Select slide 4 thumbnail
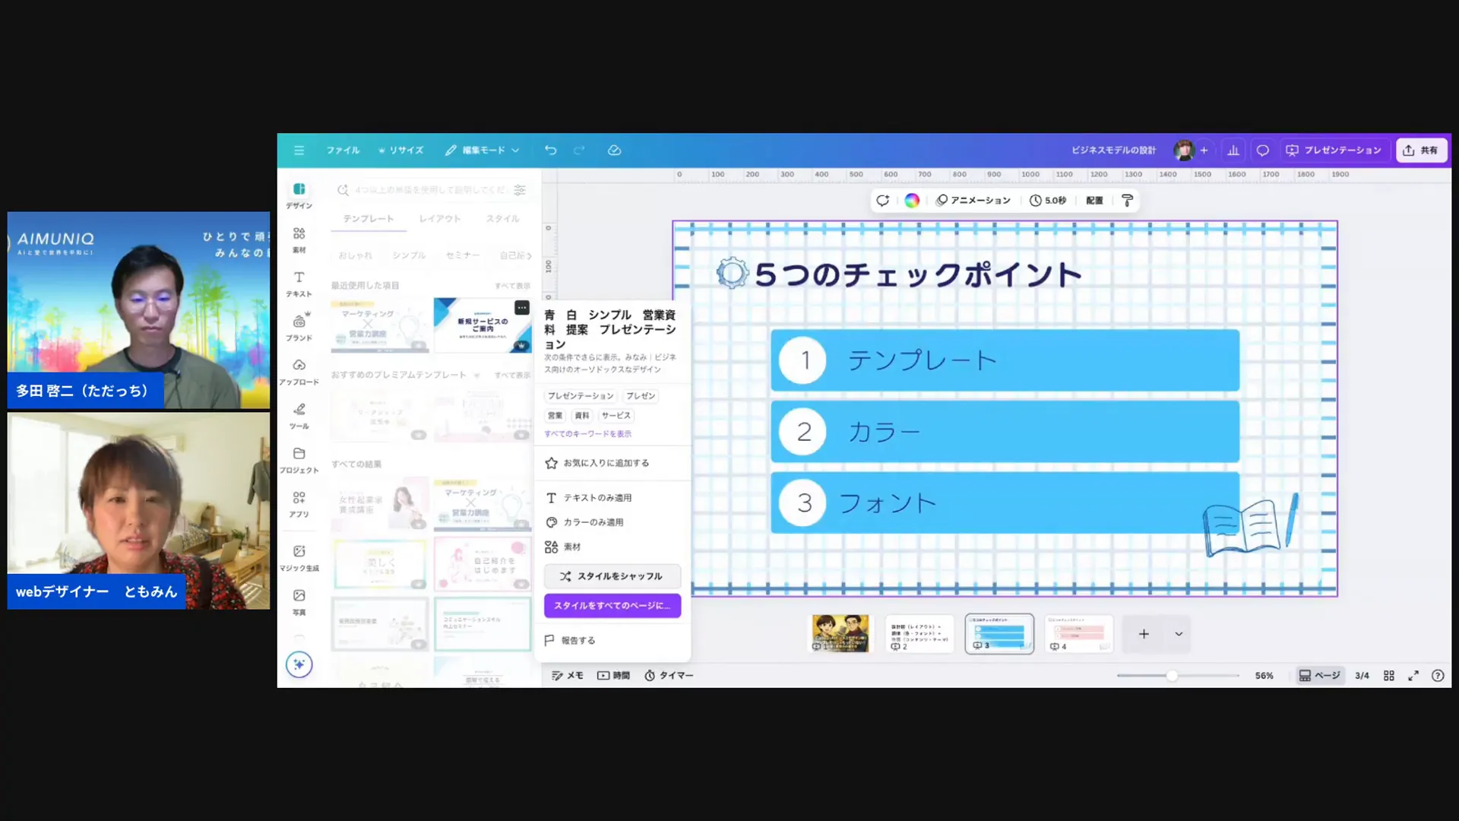1459x821 pixels. point(1079,633)
